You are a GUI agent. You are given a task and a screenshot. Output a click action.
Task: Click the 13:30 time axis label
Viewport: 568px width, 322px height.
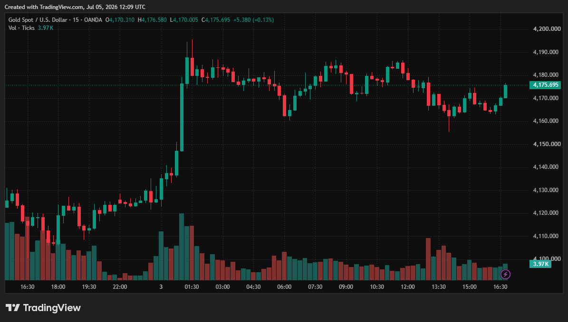coord(439,287)
